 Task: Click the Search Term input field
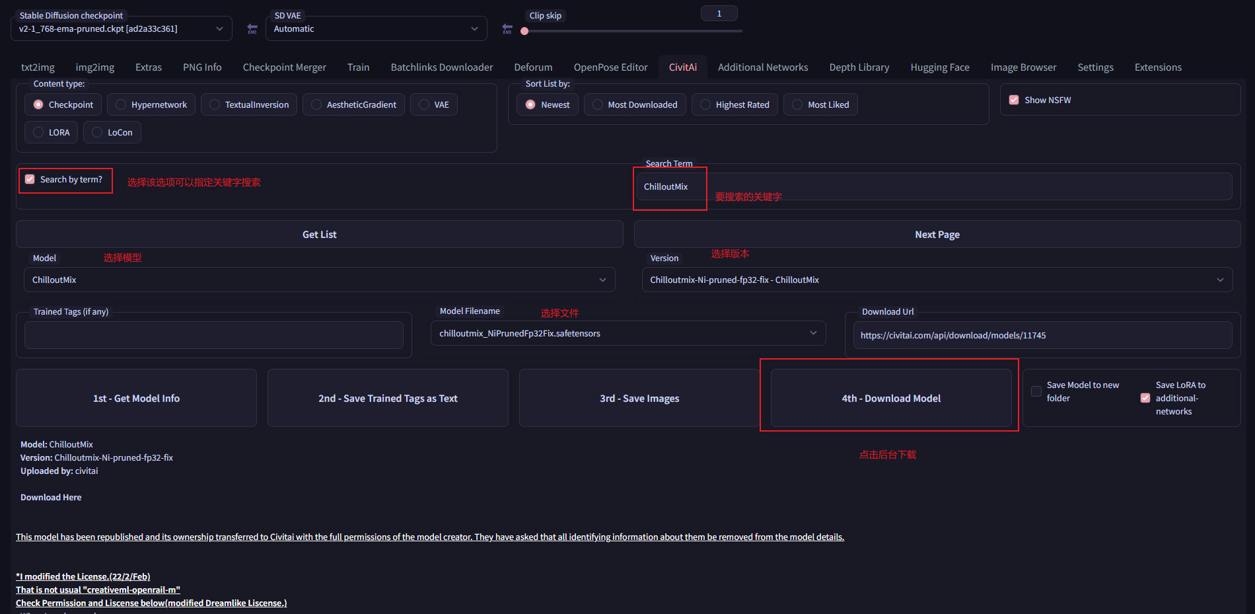pos(934,186)
